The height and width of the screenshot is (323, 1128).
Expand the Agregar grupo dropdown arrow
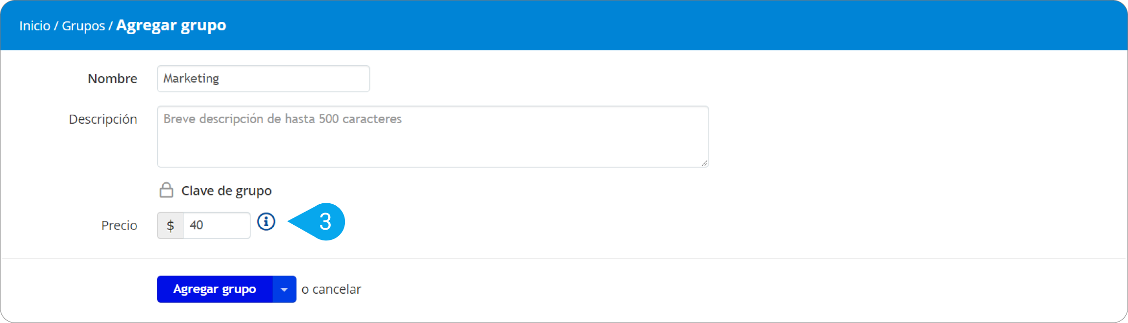click(284, 289)
